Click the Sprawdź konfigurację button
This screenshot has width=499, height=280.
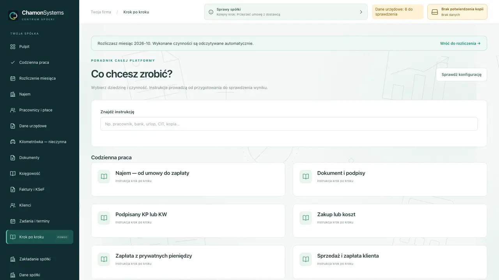point(462,75)
